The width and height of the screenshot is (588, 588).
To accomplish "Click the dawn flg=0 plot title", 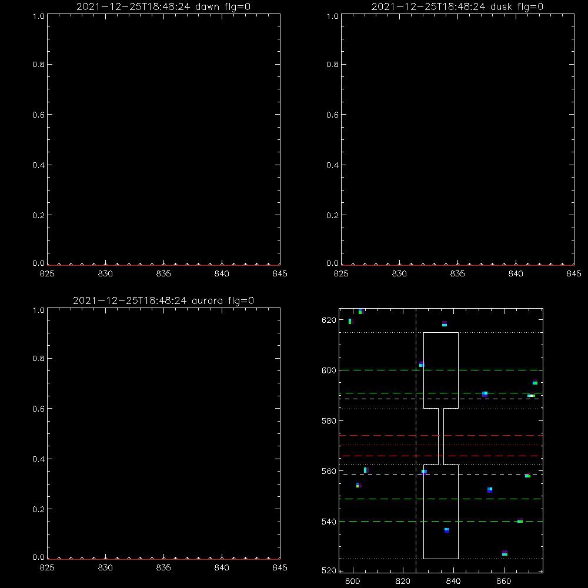I will tap(163, 6).
